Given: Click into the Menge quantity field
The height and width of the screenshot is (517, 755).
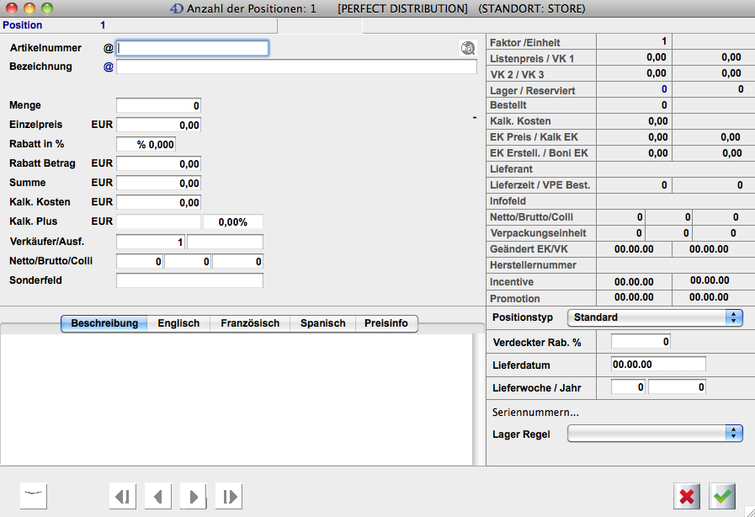Looking at the screenshot, I should (x=158, y=106).
